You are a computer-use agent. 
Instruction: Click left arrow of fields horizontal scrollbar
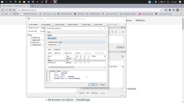point(49,67)
